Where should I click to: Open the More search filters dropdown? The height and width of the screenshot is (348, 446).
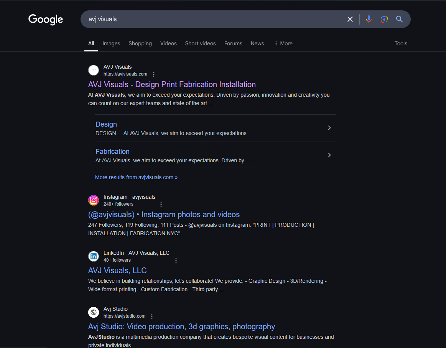point(283,43)
